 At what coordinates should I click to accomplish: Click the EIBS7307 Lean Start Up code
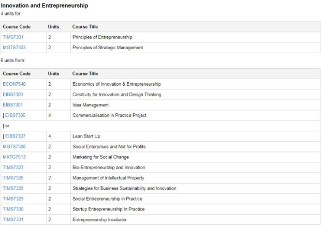(x=16, y=137)
